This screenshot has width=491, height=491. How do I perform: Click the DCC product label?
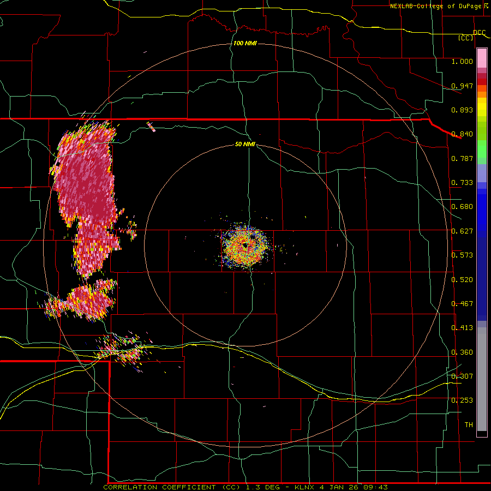point(480,32)
